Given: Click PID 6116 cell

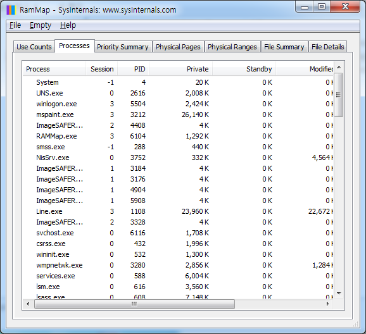Looking at the screenshot, I should click(137, 233).
